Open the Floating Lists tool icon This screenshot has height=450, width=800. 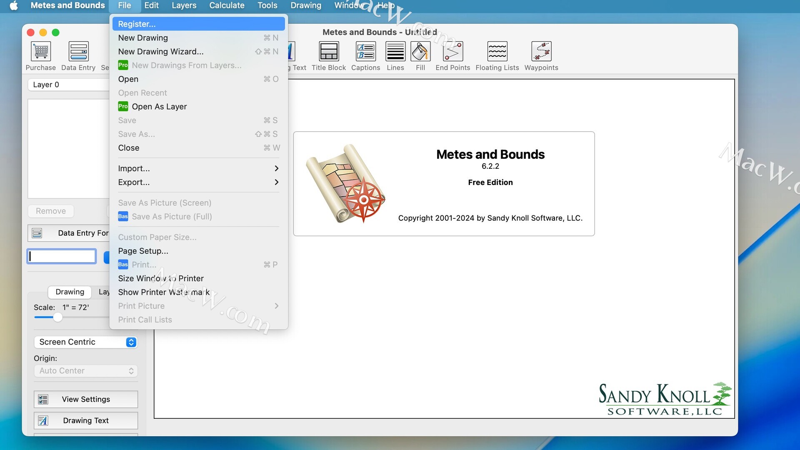[497, 51]
